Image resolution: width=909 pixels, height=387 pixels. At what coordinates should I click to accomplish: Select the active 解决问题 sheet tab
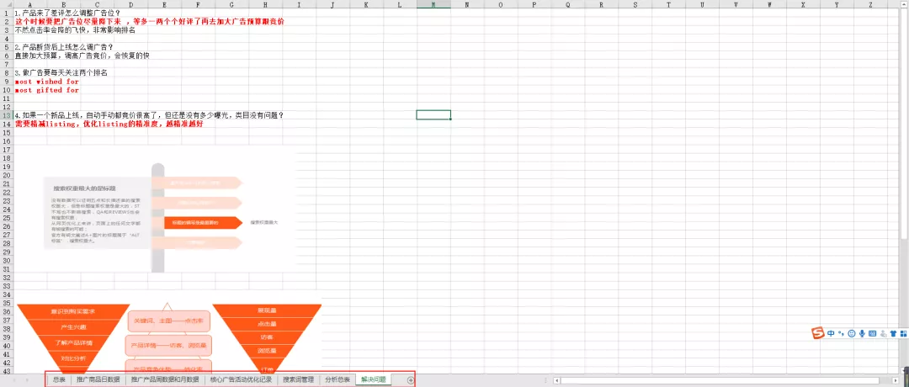[374, 380]
